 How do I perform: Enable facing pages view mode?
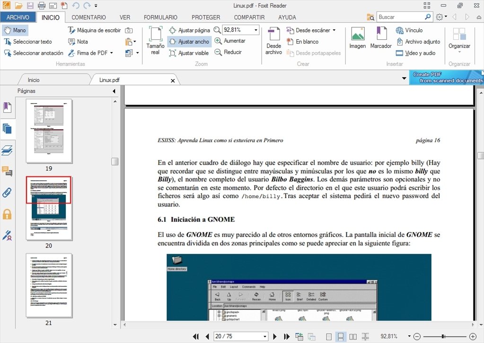click(x=353, y=336)
